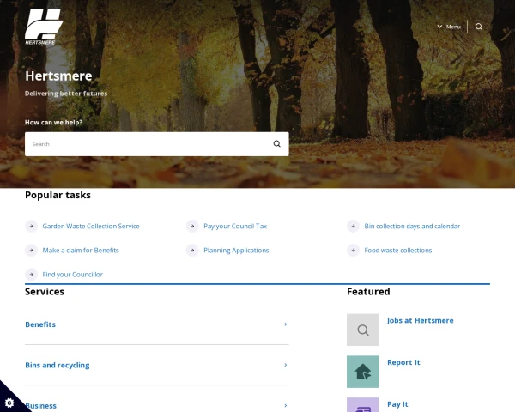This screenshot has height=412, width=515.
Task: Open Find your Councillor link
Action: 73,275
